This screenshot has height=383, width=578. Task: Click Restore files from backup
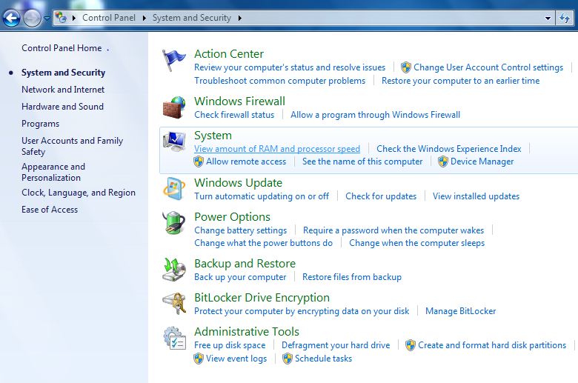point(352,277)
